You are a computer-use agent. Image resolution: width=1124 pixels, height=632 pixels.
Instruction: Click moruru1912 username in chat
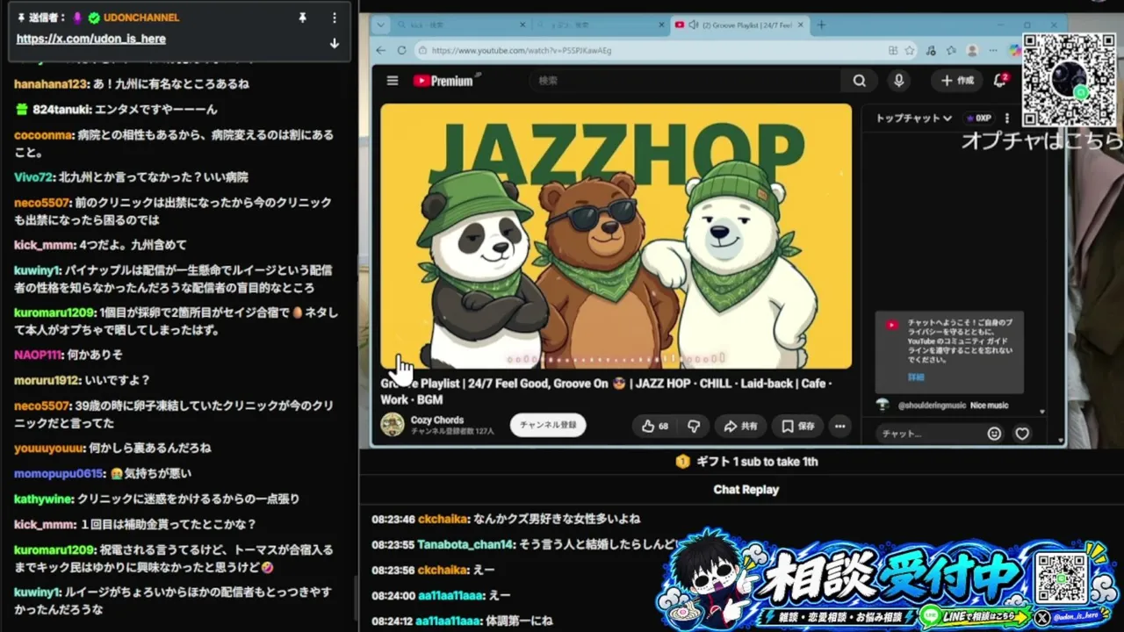pyautogui.click(x=47, y=381)
